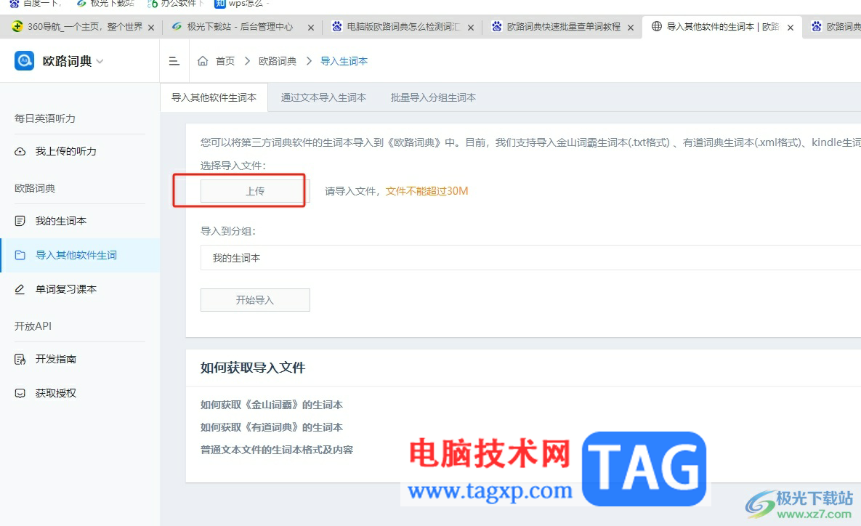Viewport: 861px width, 526px height.
Task: Open 如何获取《有道词典》的生词本 link
Action: click(x=271, y=427)
